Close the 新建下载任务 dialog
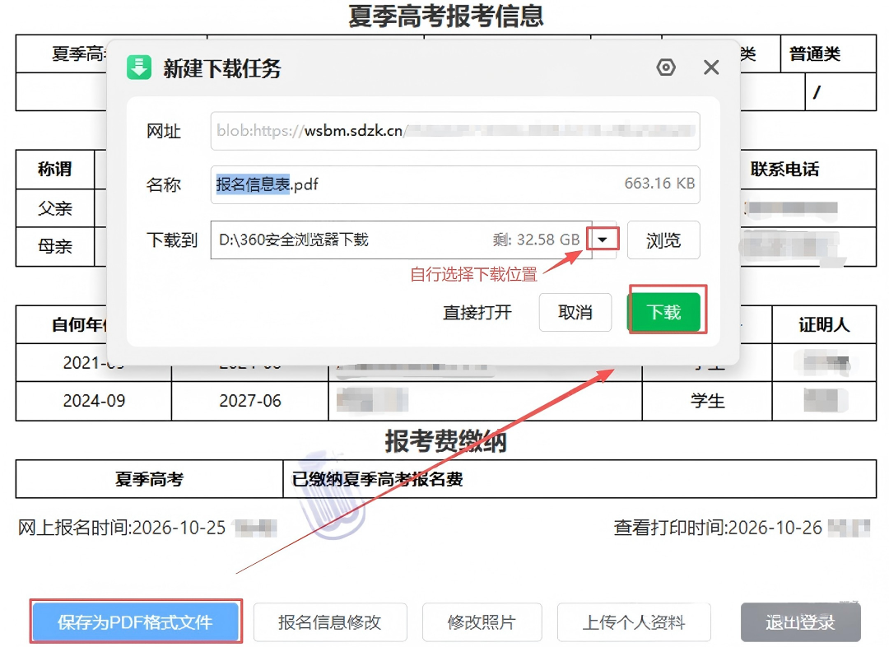The image size is (889, 647). [711, 67]
